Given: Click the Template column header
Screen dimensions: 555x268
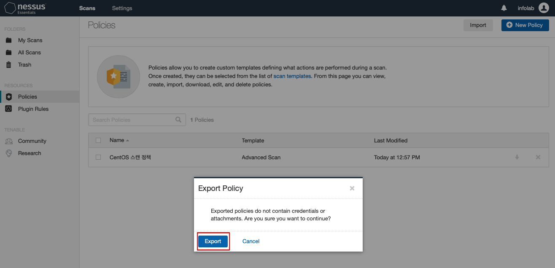Looking at the screenshot, I should 253,140.
